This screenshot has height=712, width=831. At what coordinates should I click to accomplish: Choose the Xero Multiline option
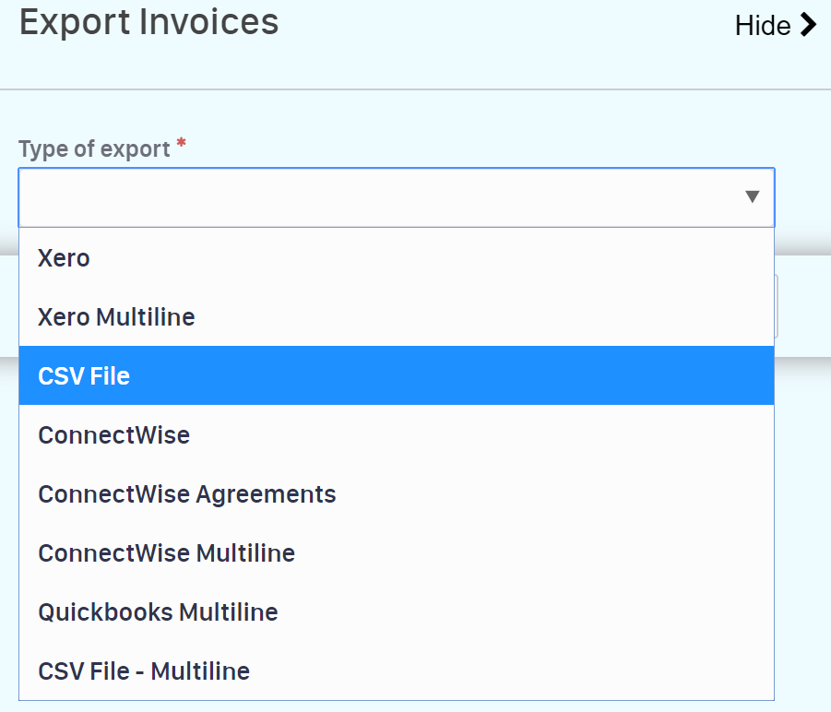pos(116,317)
